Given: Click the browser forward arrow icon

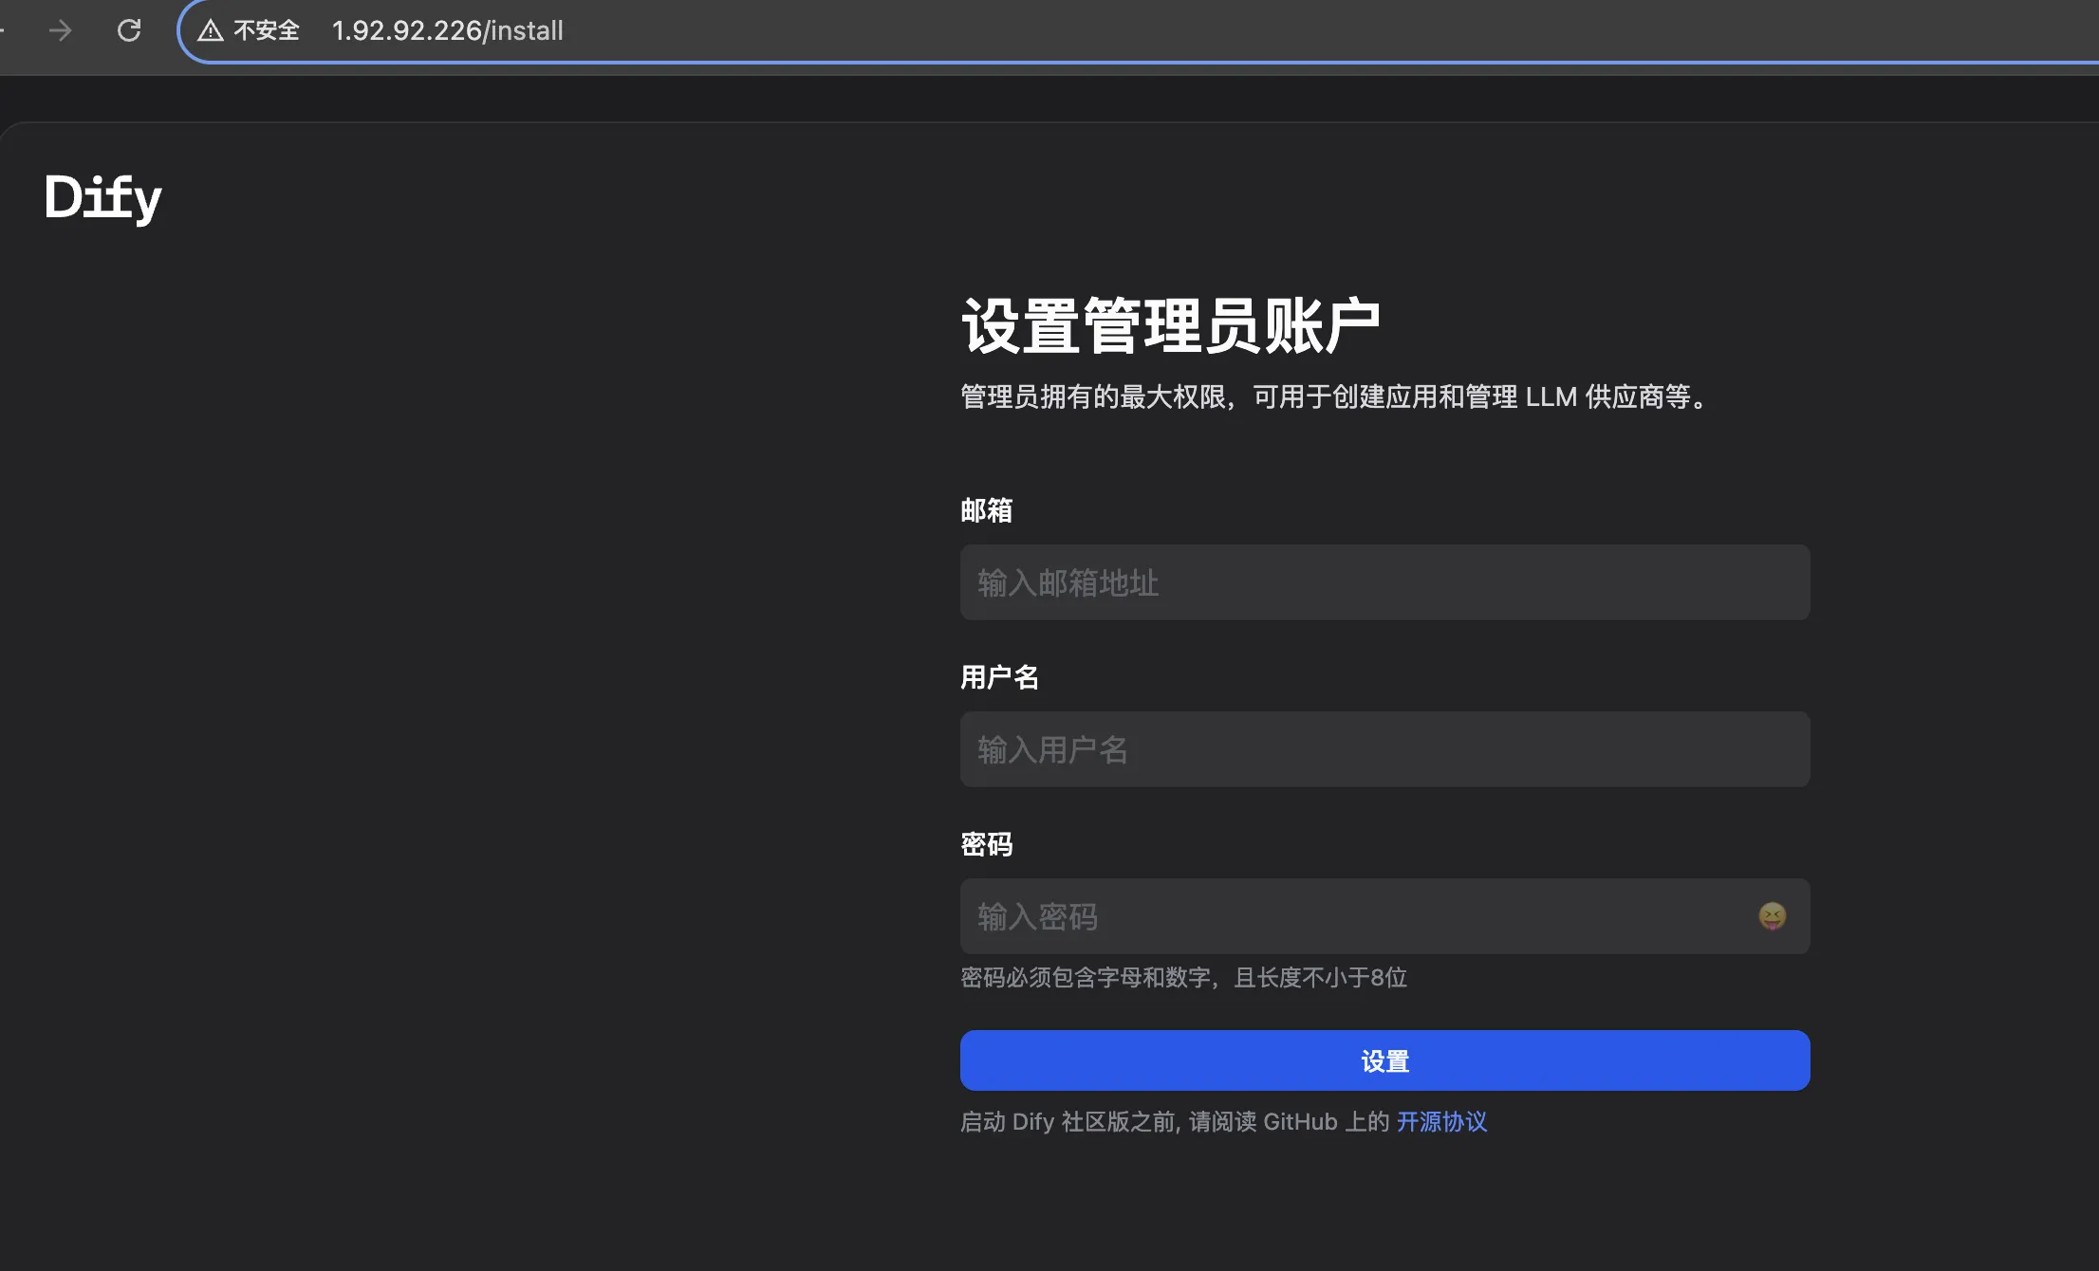Looking at the screenshot, I should point(60,30).
